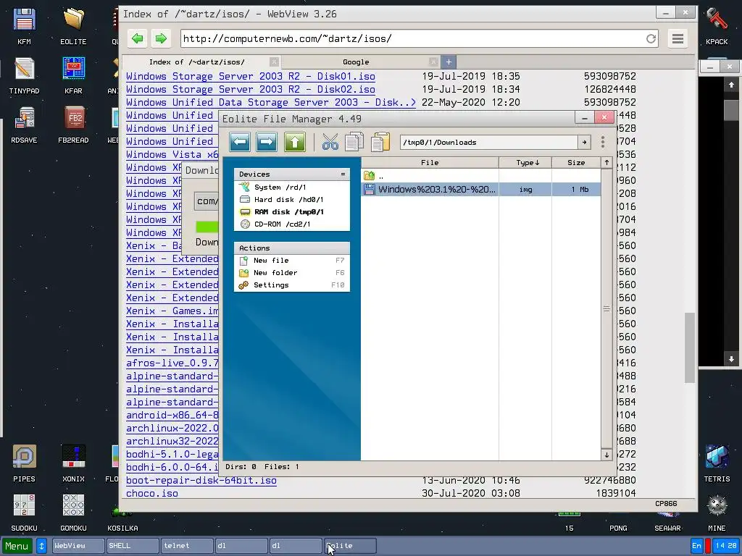Toggle En keyboard layout indicator
Screen dimensions: 742x556
(696, 546)
